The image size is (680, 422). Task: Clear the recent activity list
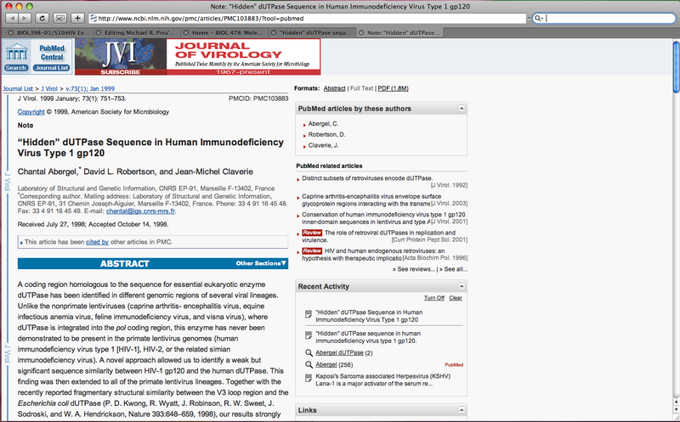(x=456, y=298)
